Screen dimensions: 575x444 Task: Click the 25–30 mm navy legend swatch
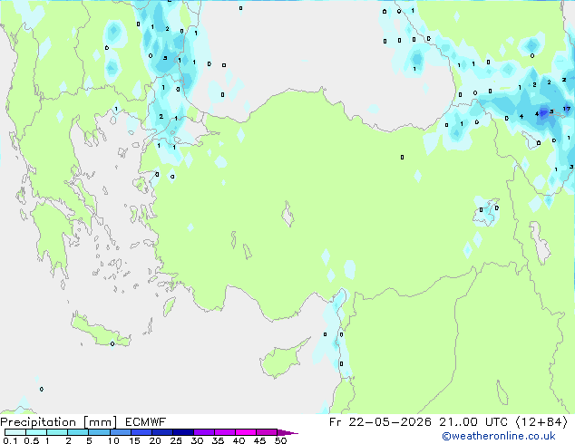click(183, 432)
